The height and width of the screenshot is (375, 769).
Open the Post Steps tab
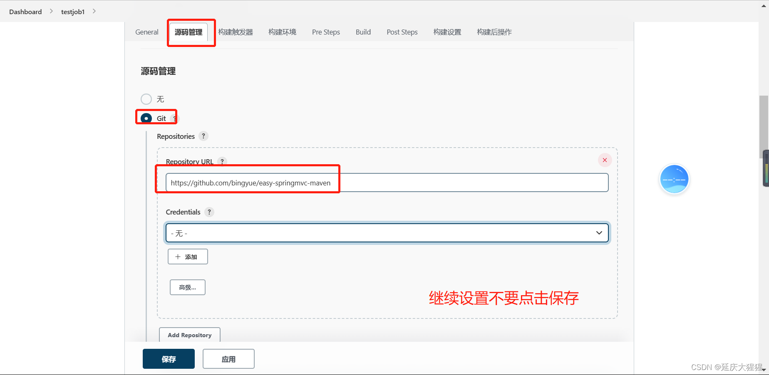(x=402, y=32)
